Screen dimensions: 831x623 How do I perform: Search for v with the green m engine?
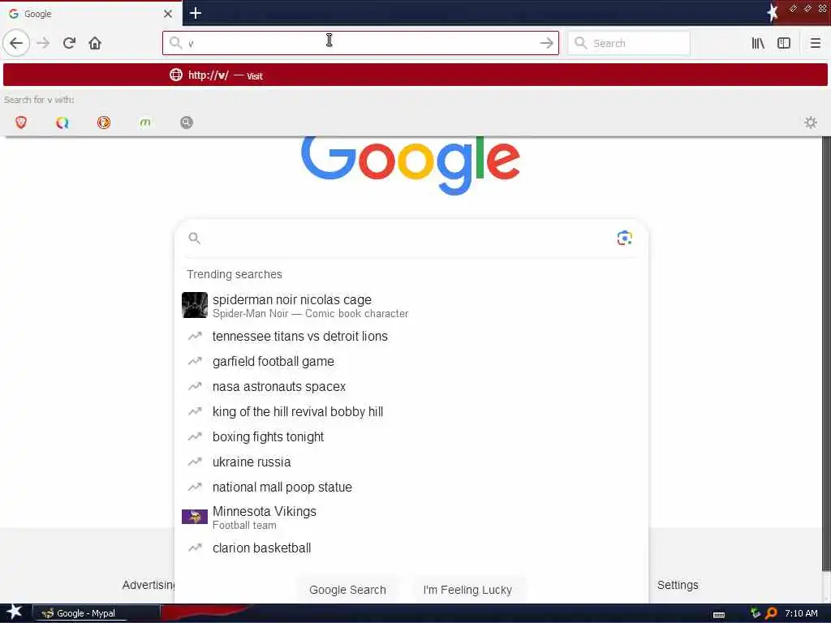pos(145,122)
